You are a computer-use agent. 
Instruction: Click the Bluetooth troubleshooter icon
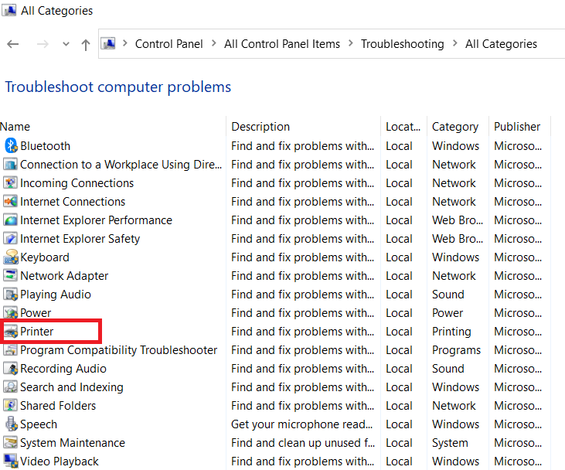pos(11,145)
